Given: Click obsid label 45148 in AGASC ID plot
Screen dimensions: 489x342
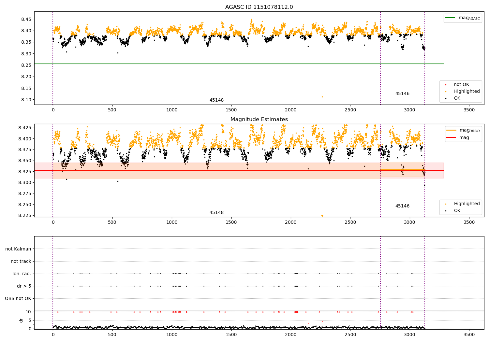Looking at the screenshot, I should (x=216, y=100).
